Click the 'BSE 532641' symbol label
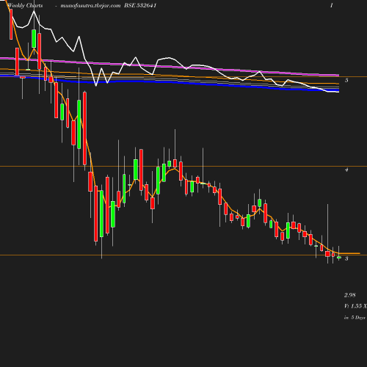The image size is (367, 367). coord(140,5)
